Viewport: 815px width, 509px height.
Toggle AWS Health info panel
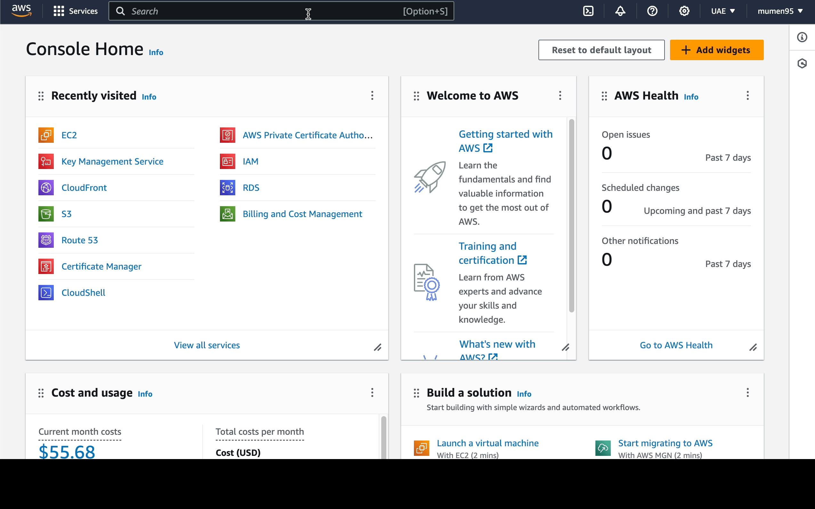(691, 96)
